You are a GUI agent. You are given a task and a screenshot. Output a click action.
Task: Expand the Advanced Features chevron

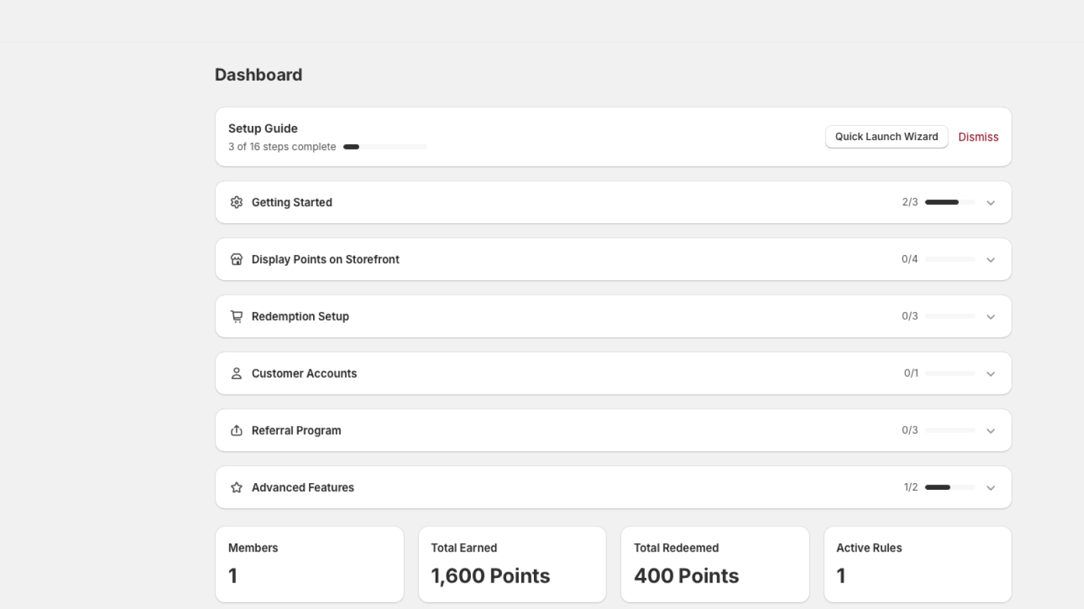[x=991, y=488]
